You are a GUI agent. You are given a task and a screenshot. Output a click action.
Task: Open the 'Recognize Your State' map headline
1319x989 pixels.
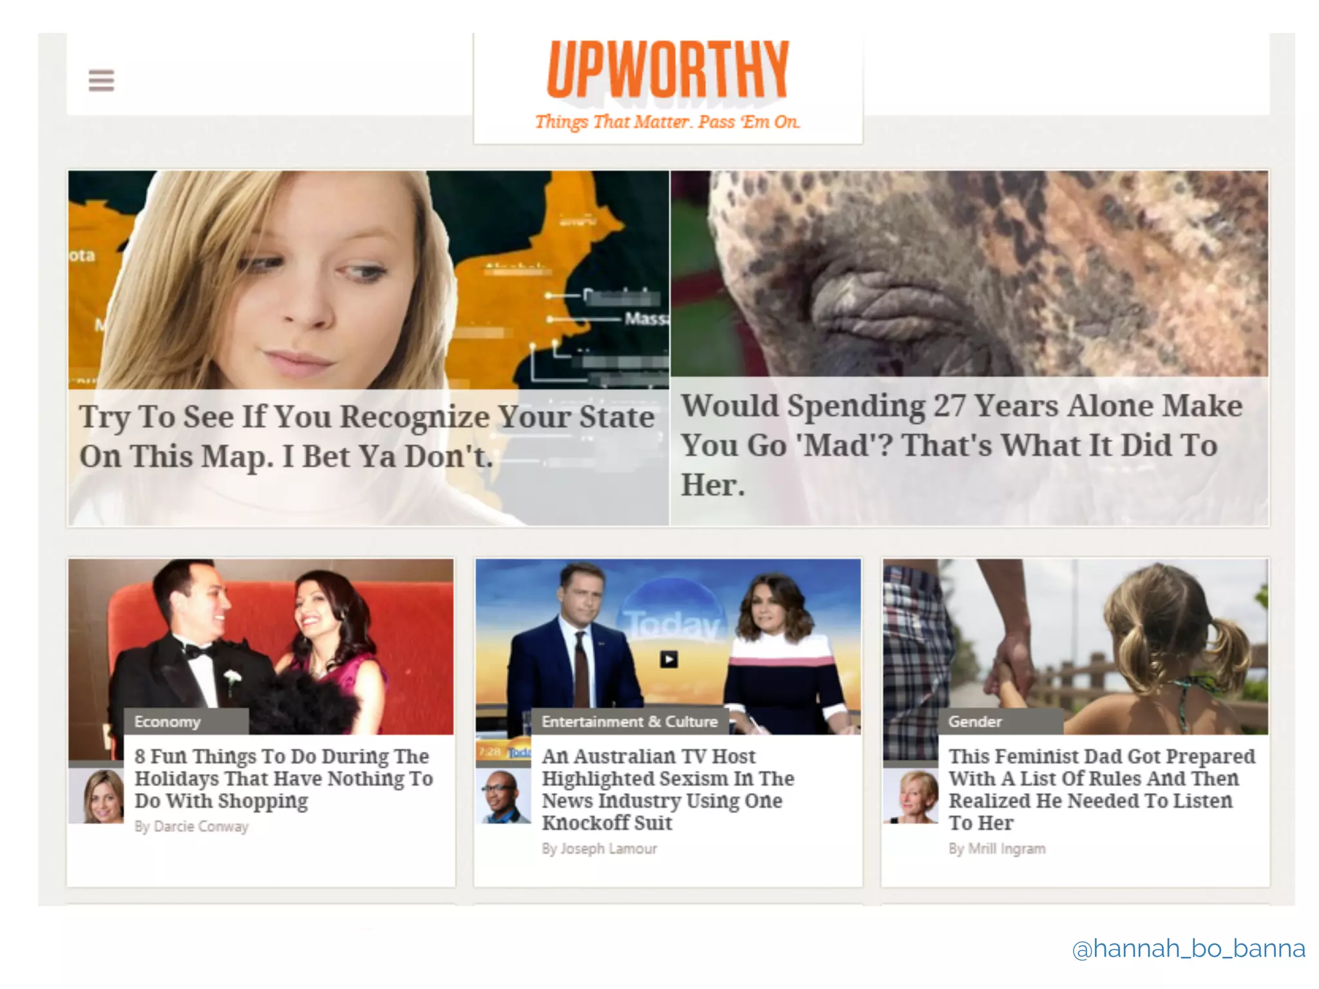tap(366, 436)
